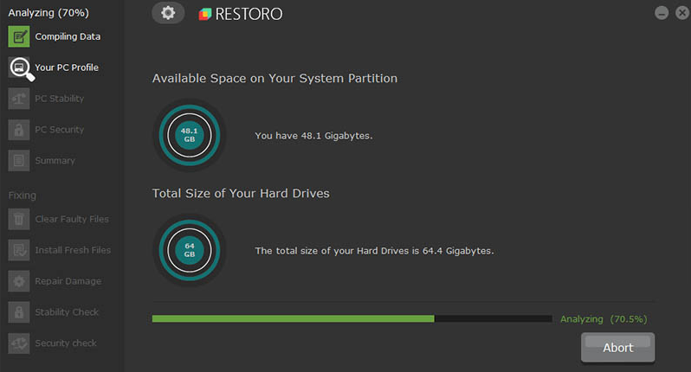Go to Your PC Profile step
Viewport: 691px width, 372px height.
point(67,67)
